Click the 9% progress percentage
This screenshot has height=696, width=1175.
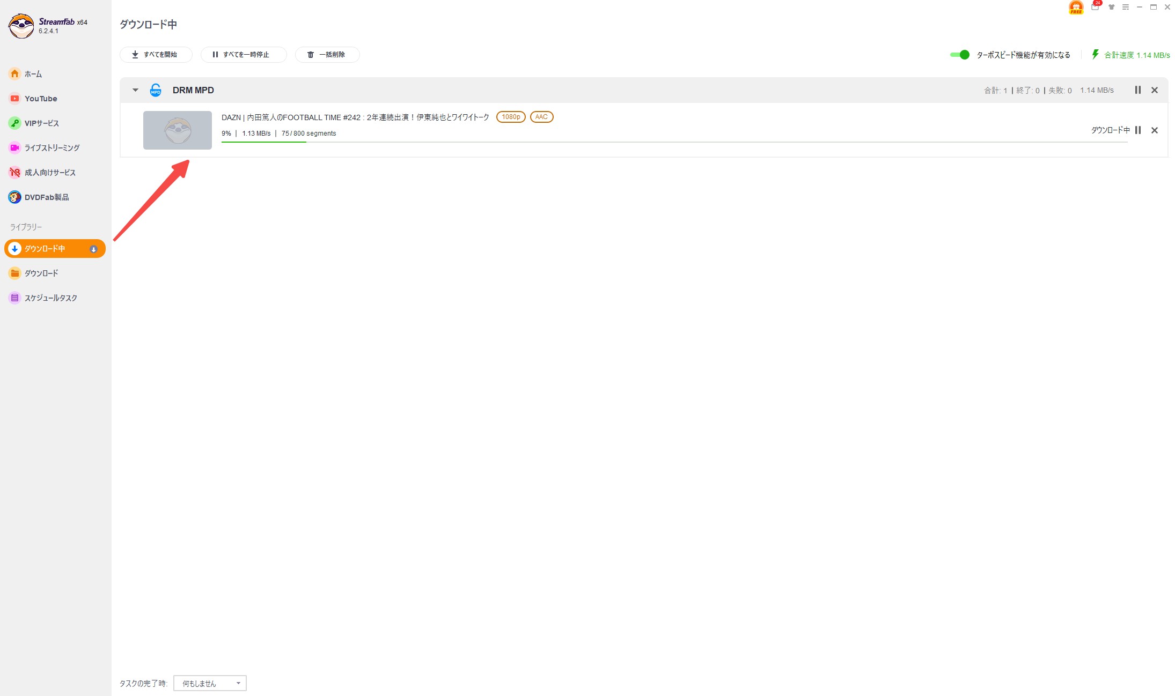(226, 134)
